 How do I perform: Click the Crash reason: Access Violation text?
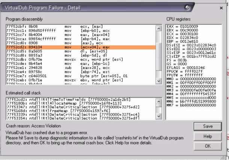coord(33,126)
